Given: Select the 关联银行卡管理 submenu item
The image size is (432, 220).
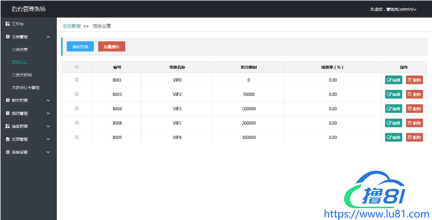Looking at the screenshot, I should (25, 88).
